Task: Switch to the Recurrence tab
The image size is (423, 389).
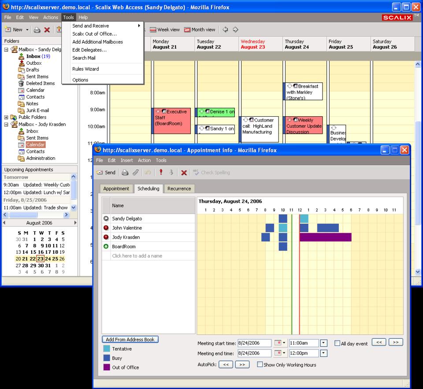Action: [x=179, y=189]
